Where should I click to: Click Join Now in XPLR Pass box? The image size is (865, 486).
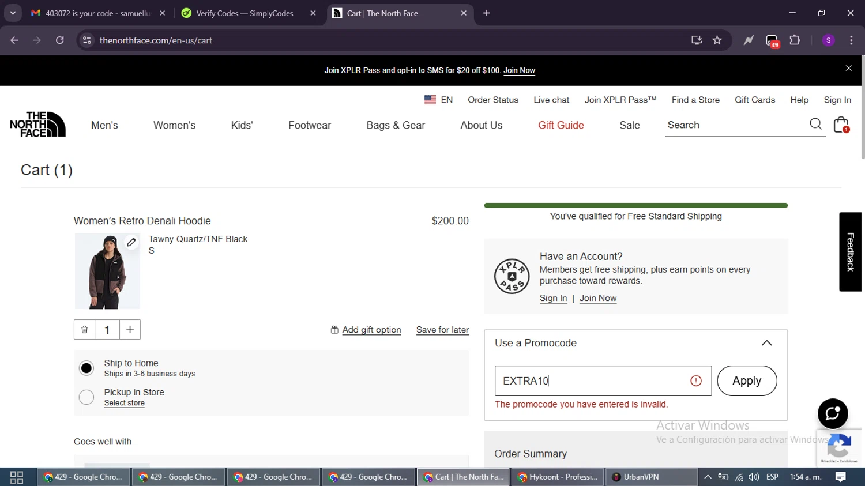point(598,298)
